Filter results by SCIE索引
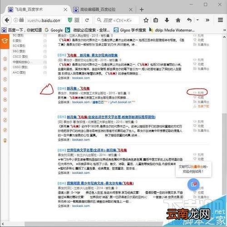This screenshot has width=227, height=227. click(19, 46)
